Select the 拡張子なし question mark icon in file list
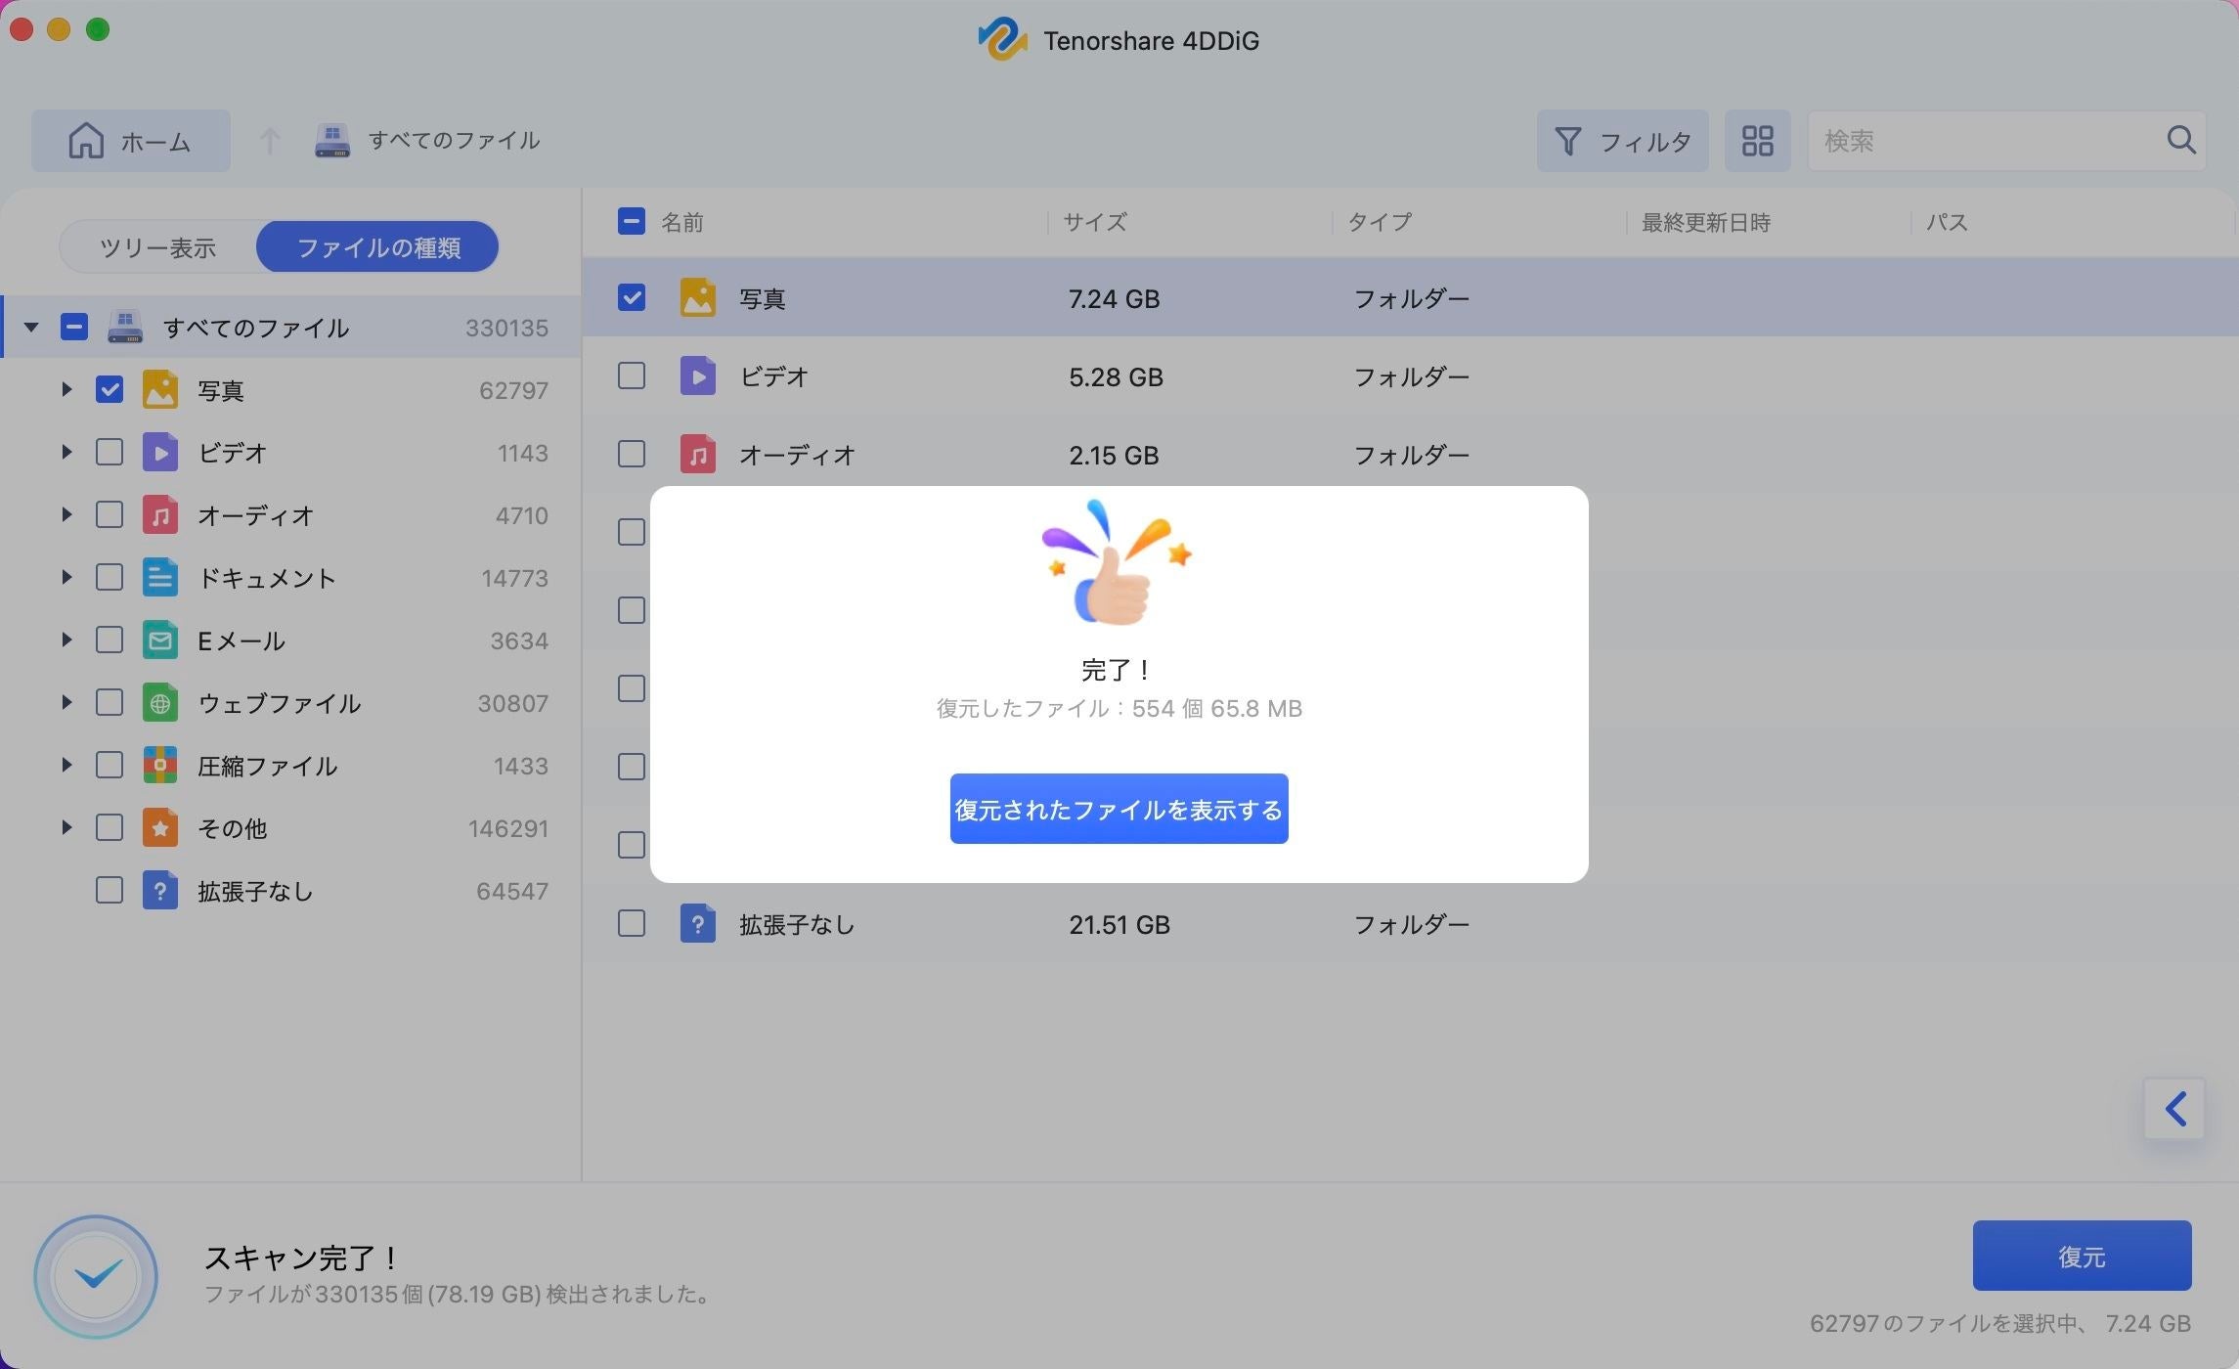Screen dimensions: 2239x1369 (x=697, y=924)
